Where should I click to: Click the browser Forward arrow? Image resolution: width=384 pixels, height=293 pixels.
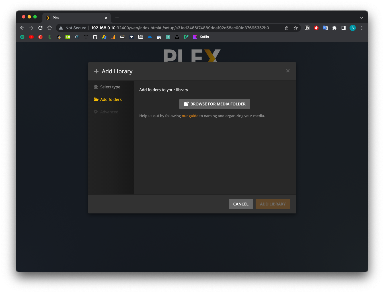click(31, 28)
